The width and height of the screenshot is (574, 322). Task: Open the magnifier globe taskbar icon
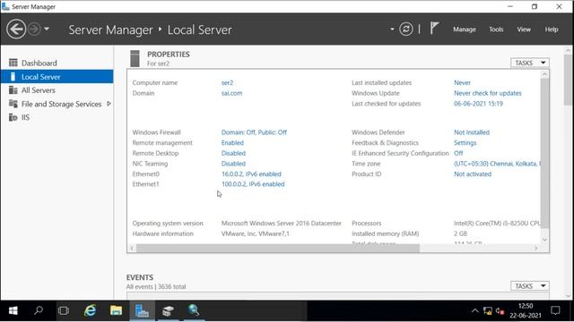click(194, 310)
